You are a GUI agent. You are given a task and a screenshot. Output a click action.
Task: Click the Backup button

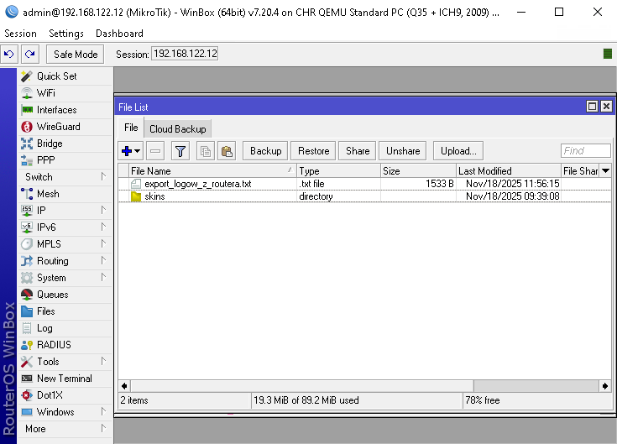click(x=265, y=151)
